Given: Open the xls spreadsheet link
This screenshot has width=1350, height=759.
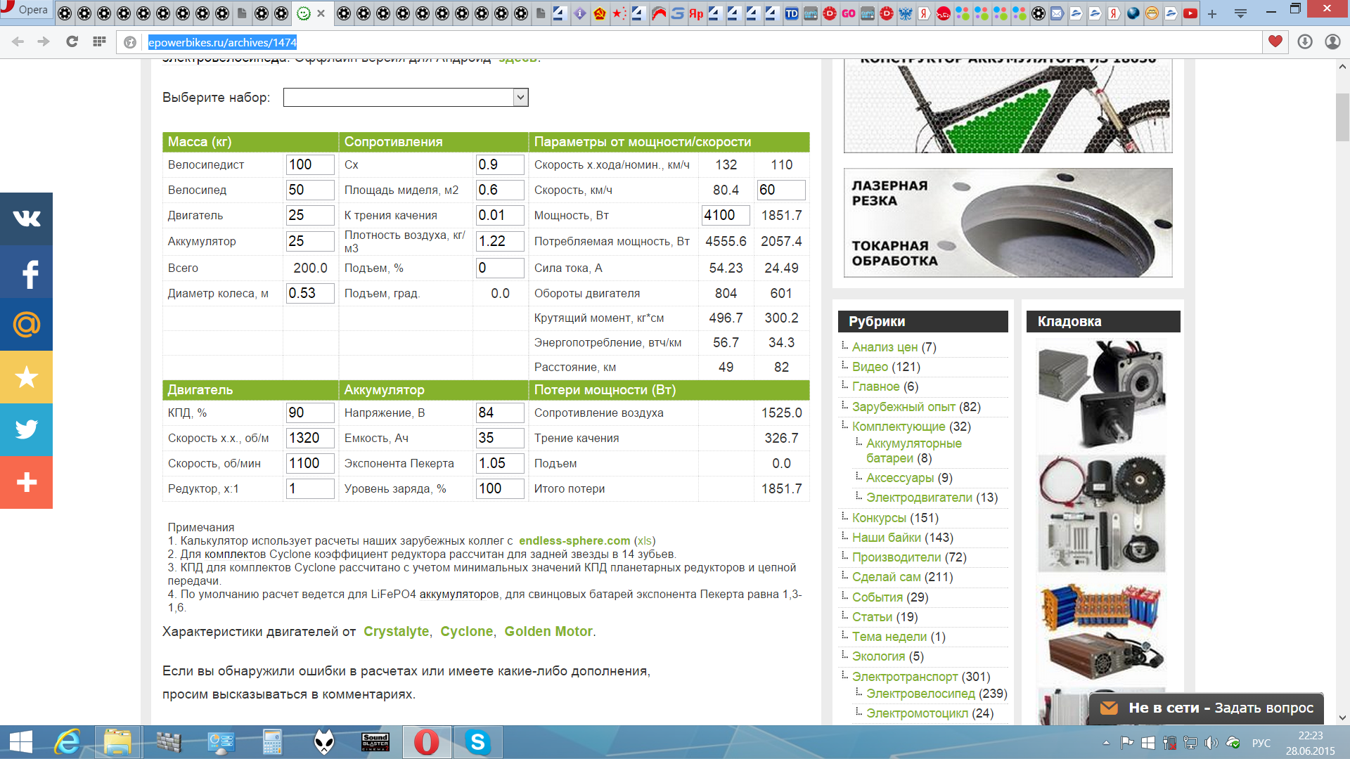Looking at the screenshot, I should point(645,540).
